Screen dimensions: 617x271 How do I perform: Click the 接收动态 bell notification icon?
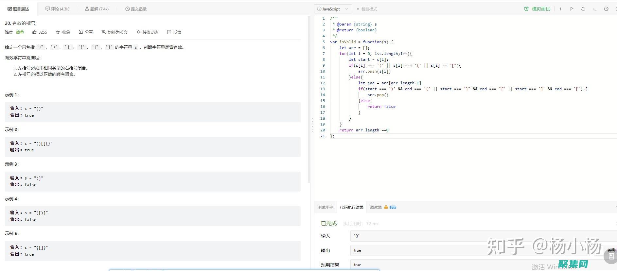[x=138, y=32]
